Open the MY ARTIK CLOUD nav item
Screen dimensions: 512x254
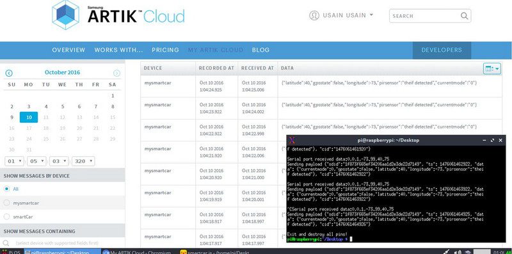coord(216,50)
